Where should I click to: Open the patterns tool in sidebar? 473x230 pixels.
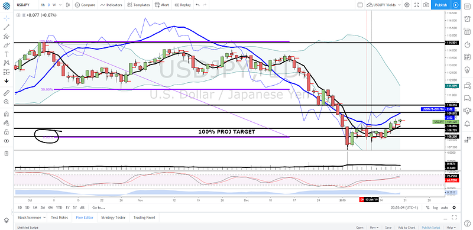click(7, 63)
